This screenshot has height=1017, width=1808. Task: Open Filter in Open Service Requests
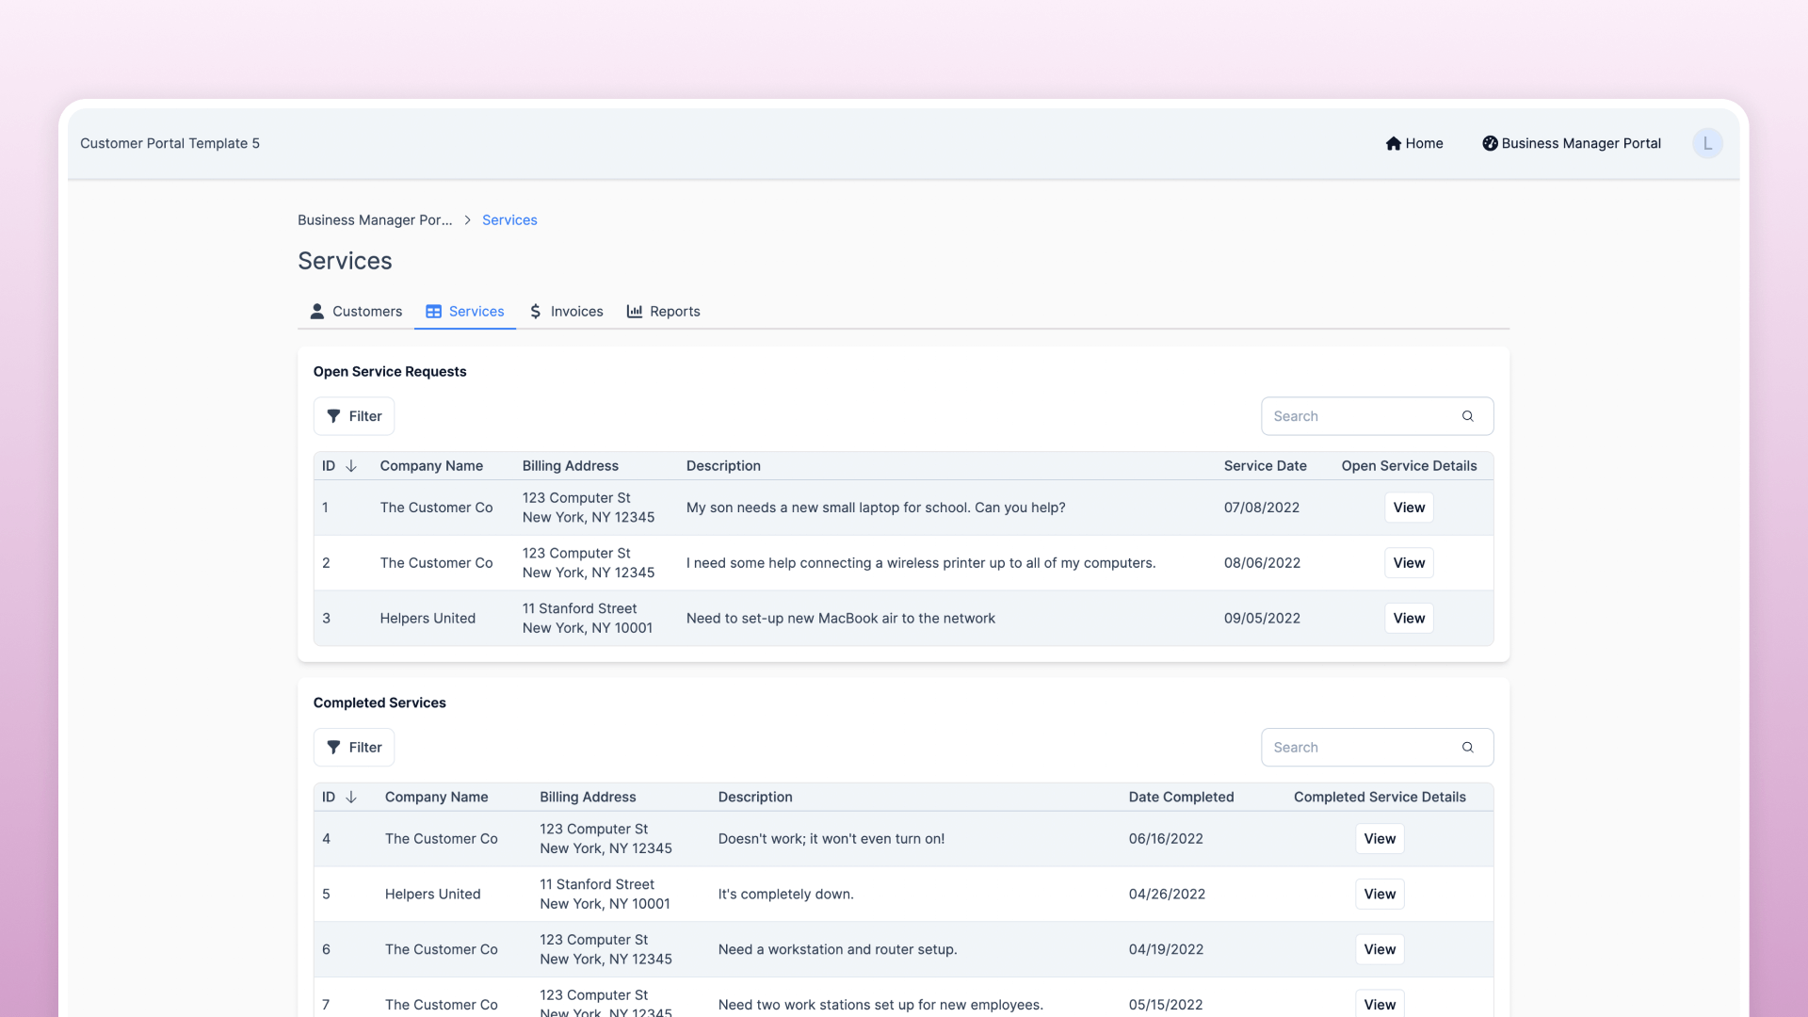tap(354, 416)
